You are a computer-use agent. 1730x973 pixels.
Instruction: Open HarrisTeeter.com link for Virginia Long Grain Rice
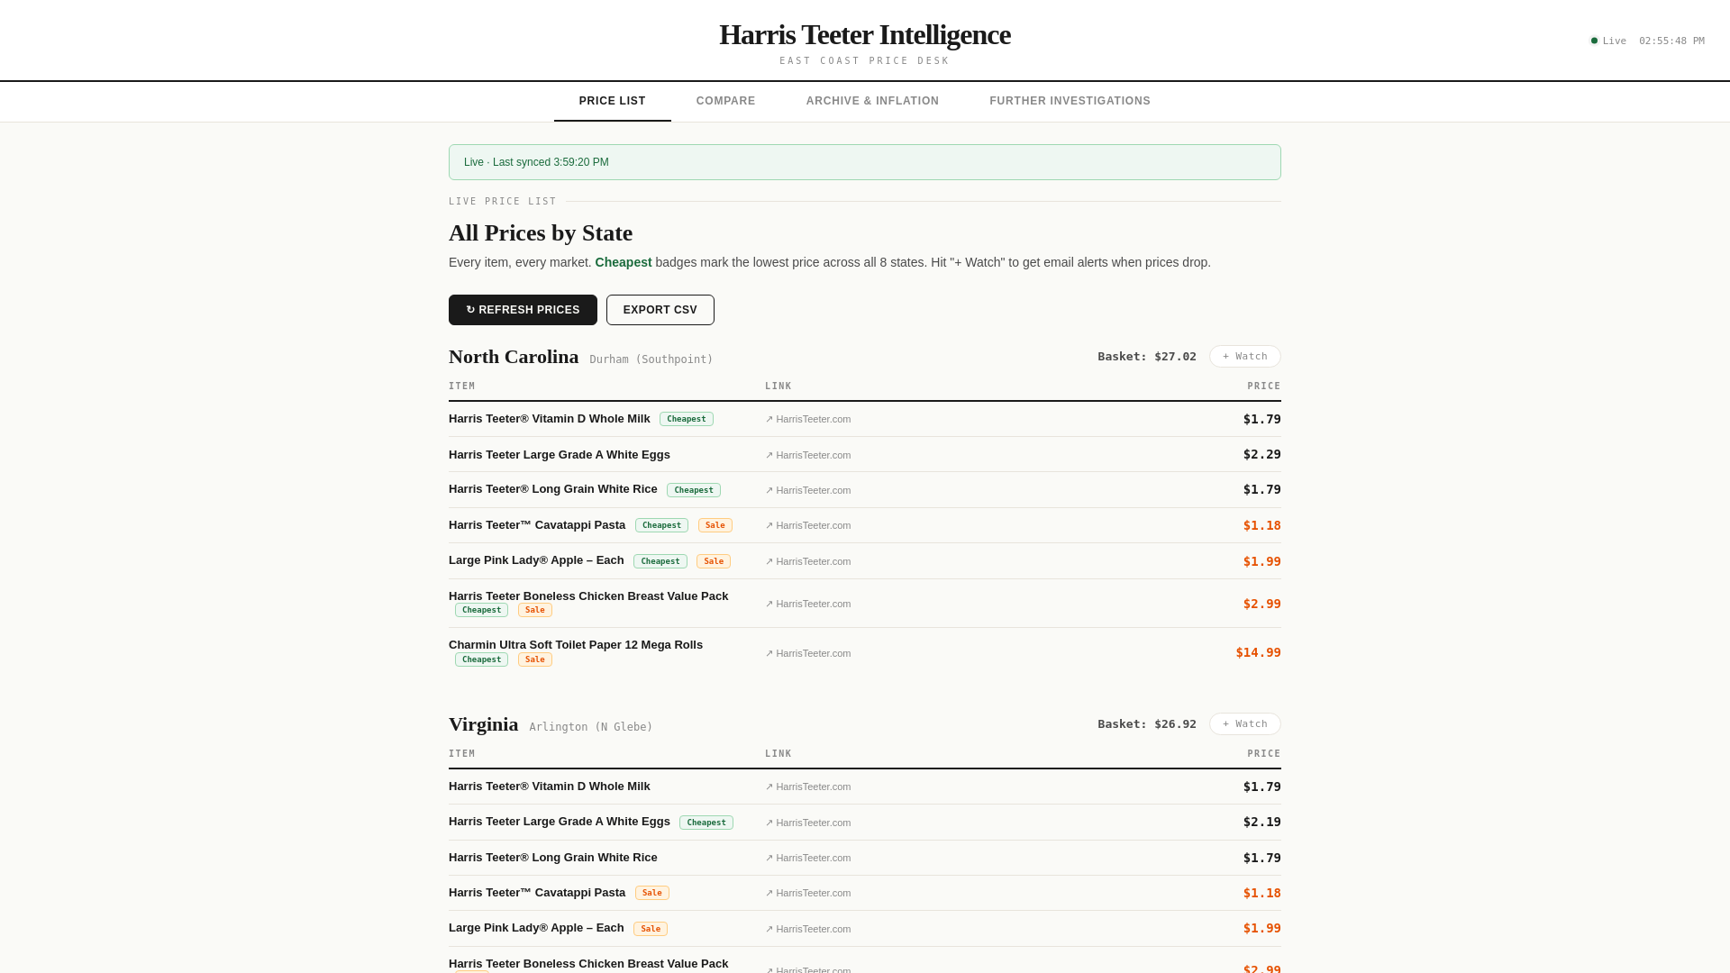click(808, 858)
